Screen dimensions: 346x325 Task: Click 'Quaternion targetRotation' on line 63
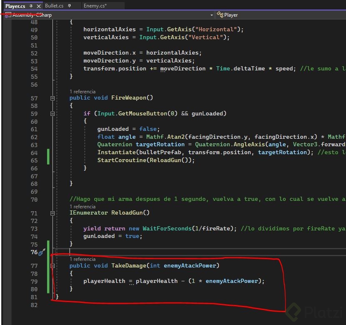coord(141,145)
